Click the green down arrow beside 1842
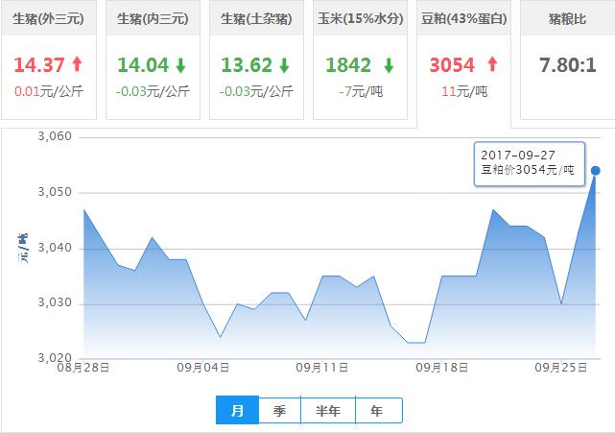This screenshot has height=433, width=615. tap(389, 65)
